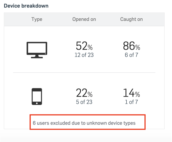The image size is (172, 142).
Task: Click the word 'breakdown' in the title
Action: click(x=35, y=6)
